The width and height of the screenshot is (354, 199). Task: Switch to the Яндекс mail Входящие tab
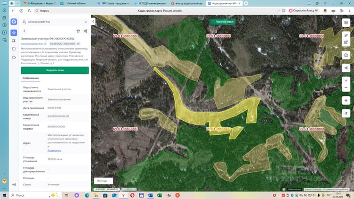point(39,3)
